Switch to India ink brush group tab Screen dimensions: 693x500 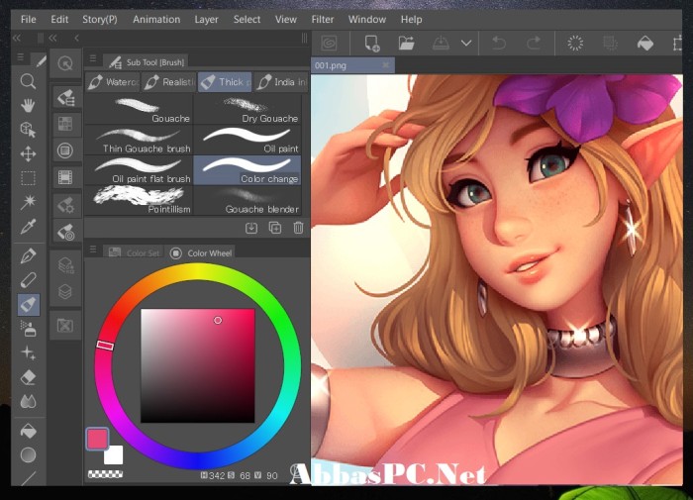(x=281, y=82)
